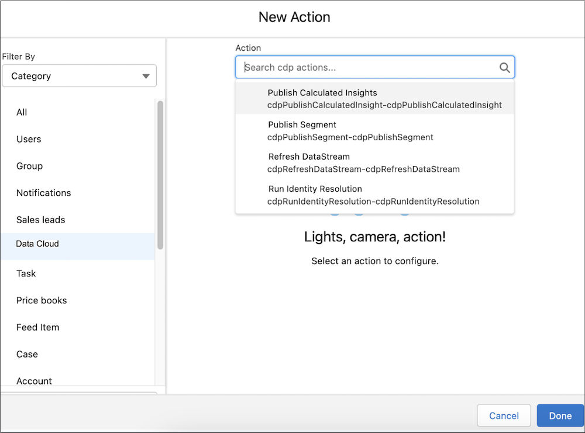Focus the Search cdp actions input field

click(374, 67)
